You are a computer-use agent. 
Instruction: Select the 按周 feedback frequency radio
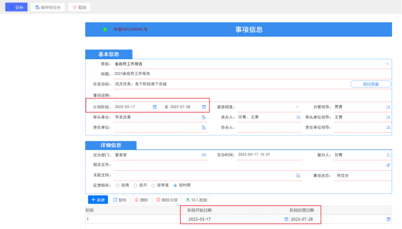coord(117,186)
